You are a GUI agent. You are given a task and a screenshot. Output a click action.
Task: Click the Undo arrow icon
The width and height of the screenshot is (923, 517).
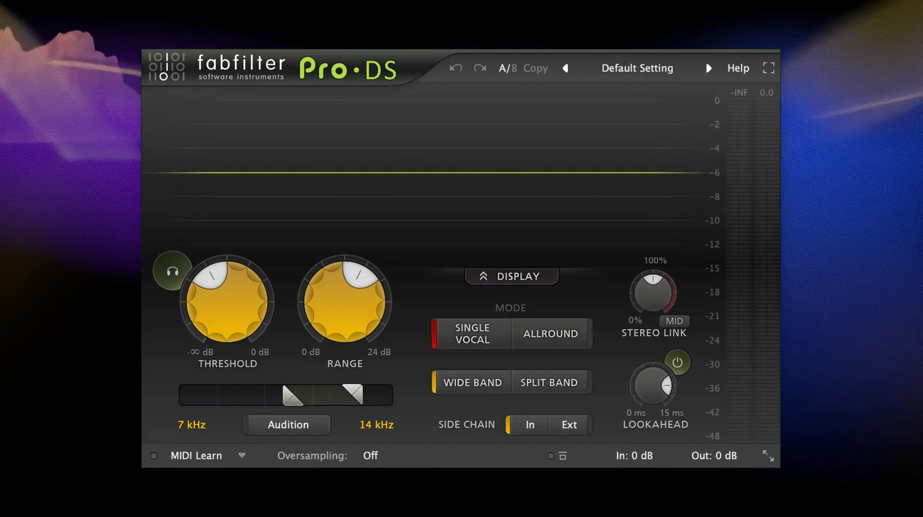(x=455, y=68)
